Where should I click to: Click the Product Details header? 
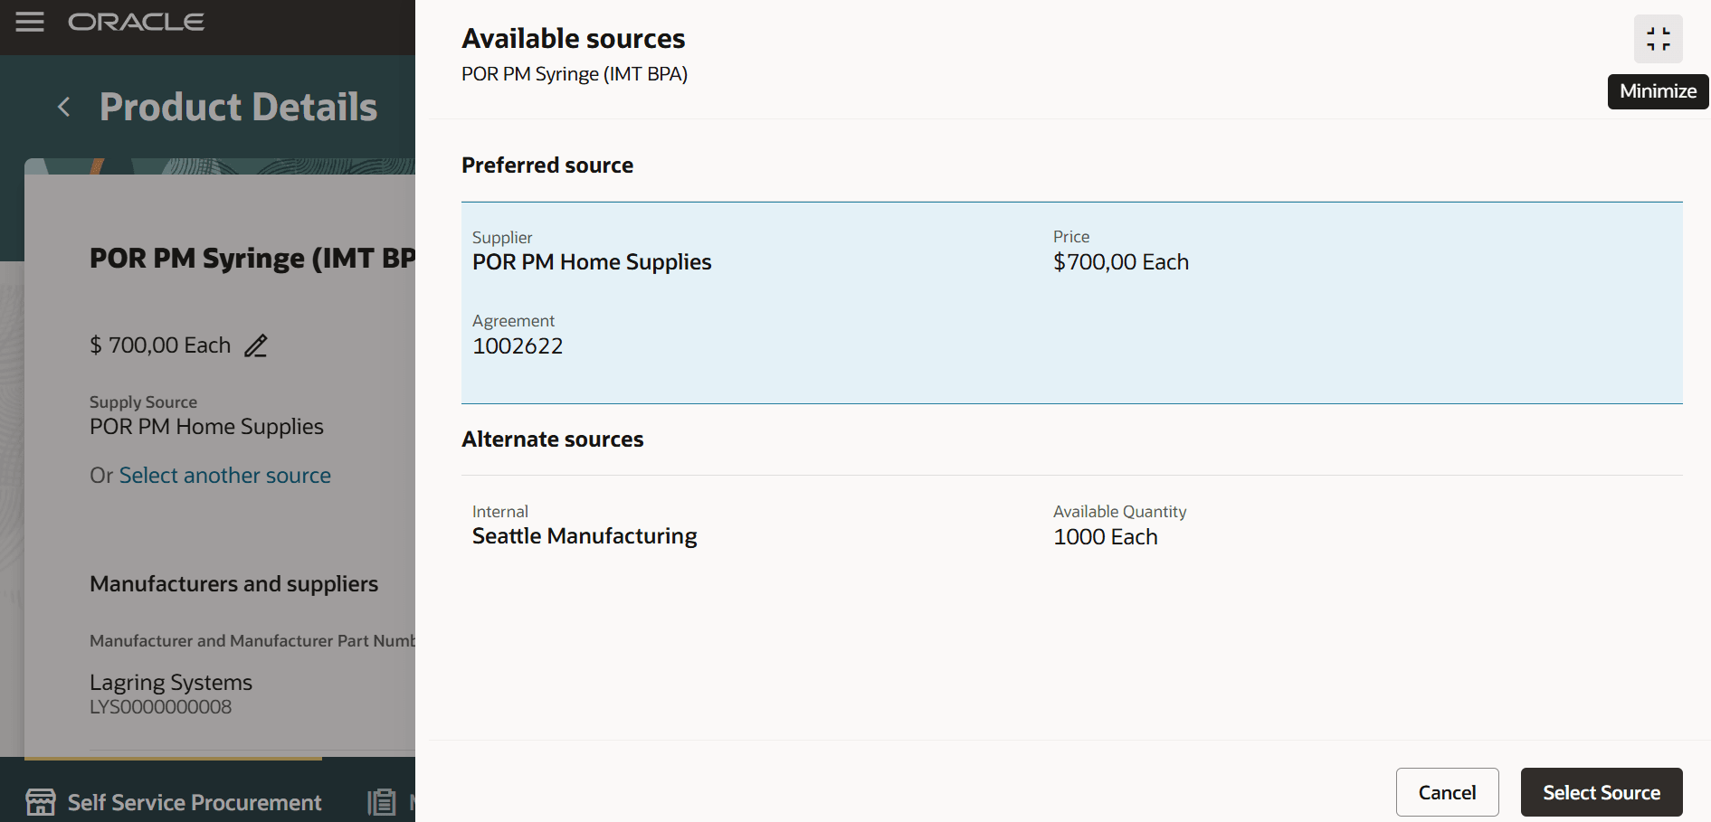238,106
